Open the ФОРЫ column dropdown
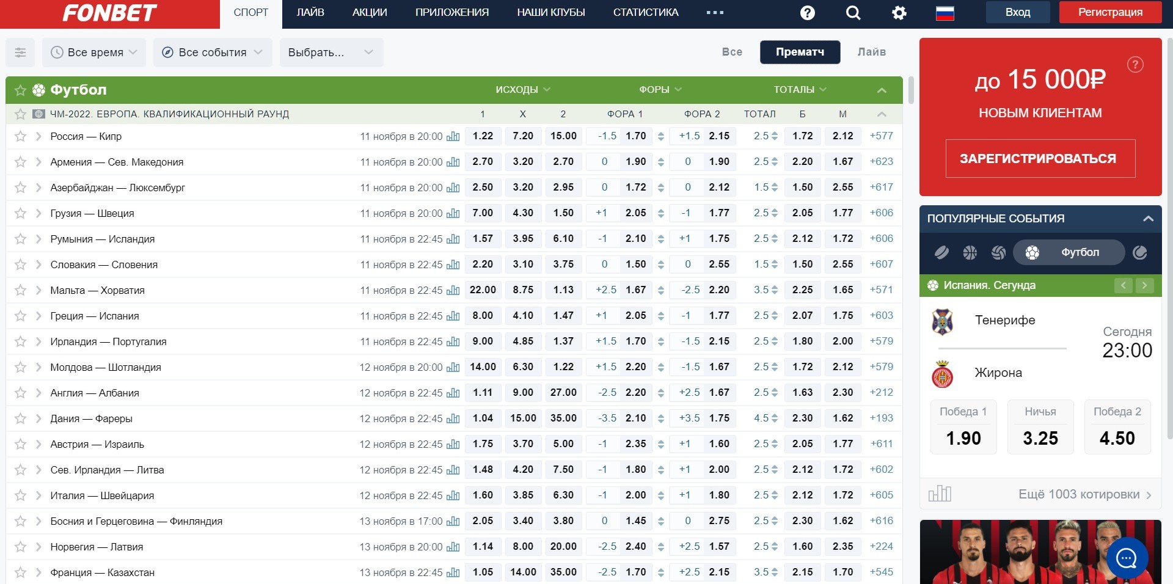 (x=660, y=90)
